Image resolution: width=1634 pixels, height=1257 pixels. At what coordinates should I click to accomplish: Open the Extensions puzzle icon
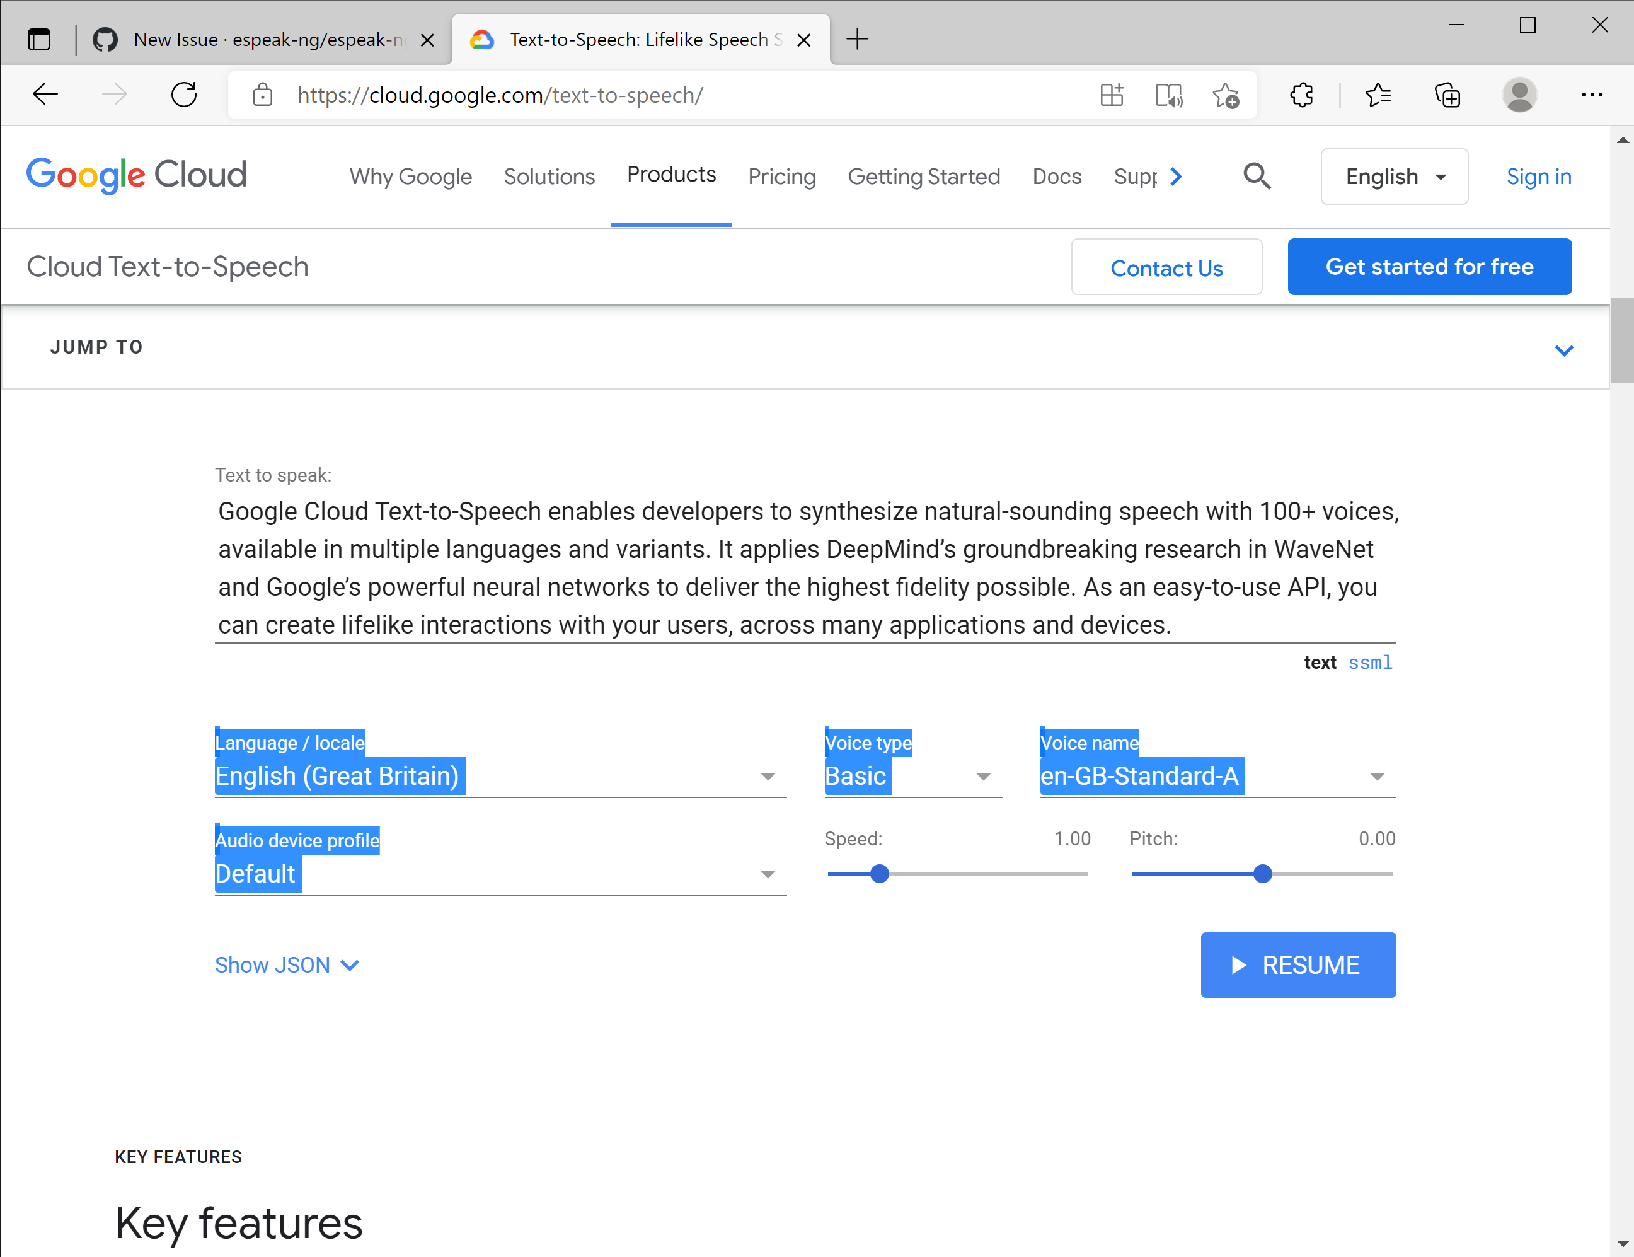tap(1301, 95)
